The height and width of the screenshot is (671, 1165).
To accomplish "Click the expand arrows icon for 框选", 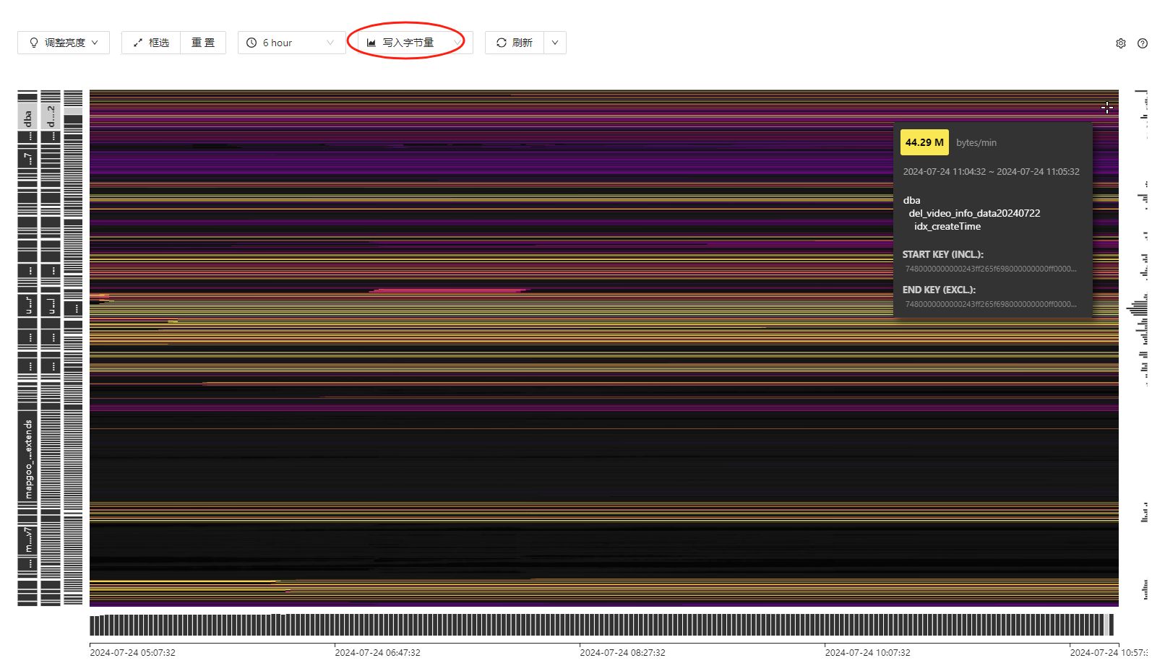I will [x=137, y=43].
